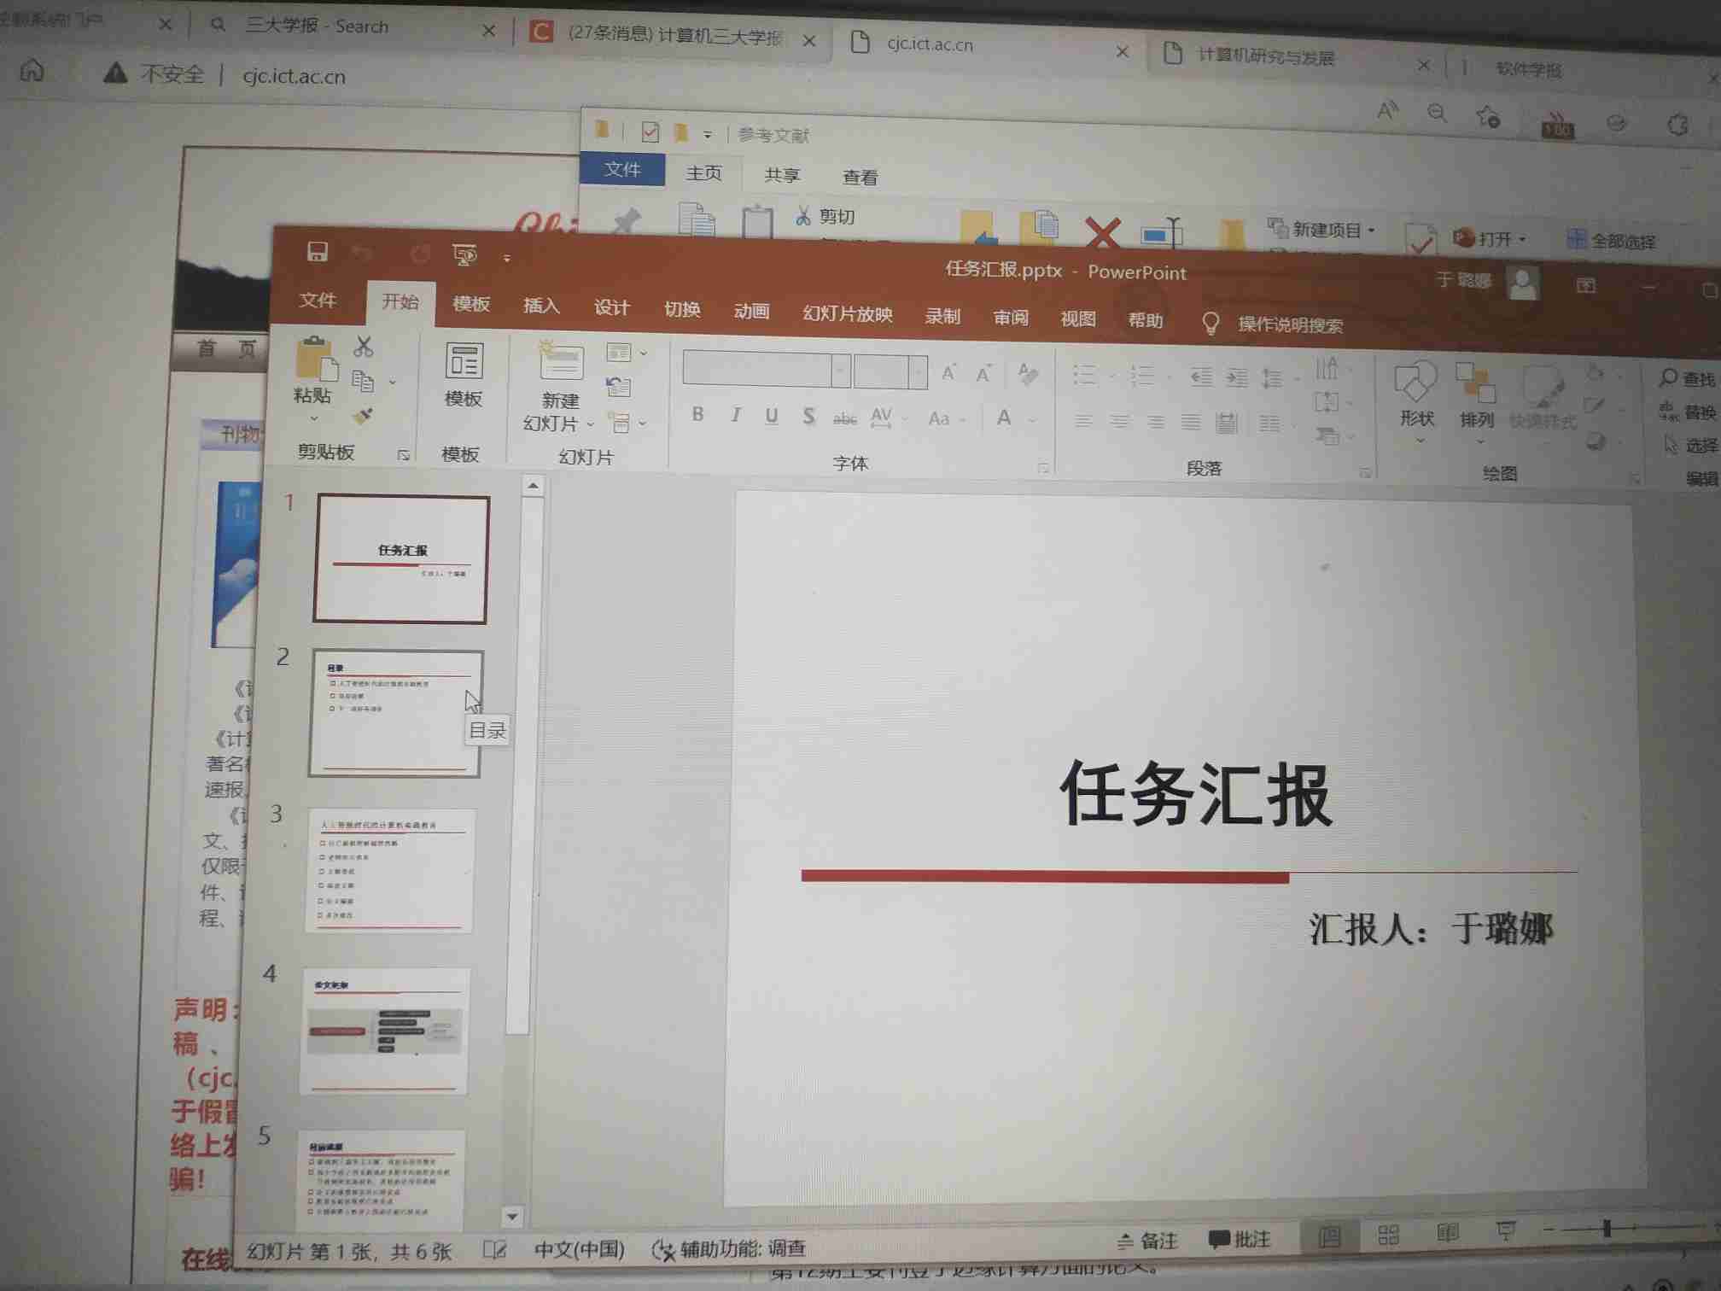Click the New Slide icon

(x=560, y=362)
